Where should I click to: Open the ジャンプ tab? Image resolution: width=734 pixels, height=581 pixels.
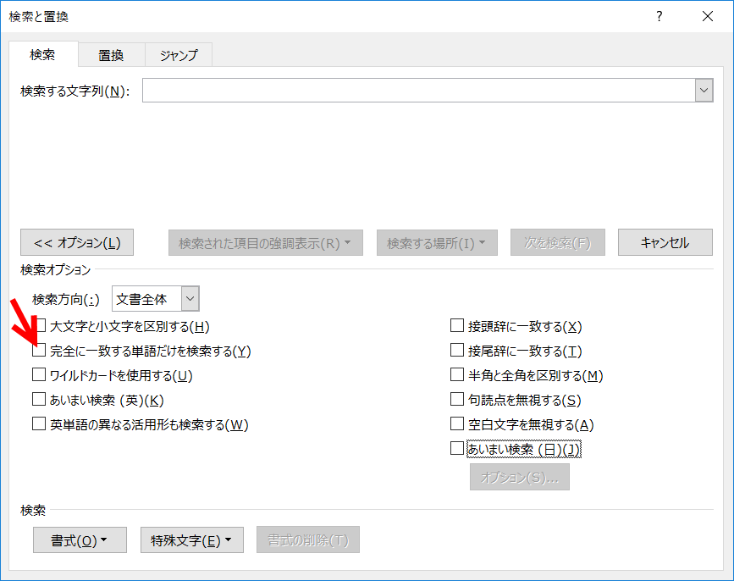point(178,55)
